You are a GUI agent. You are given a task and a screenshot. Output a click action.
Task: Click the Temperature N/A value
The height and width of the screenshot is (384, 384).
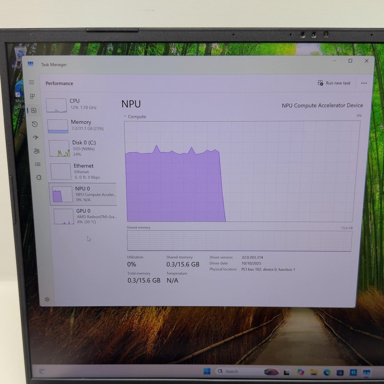[x=172, y=280]
